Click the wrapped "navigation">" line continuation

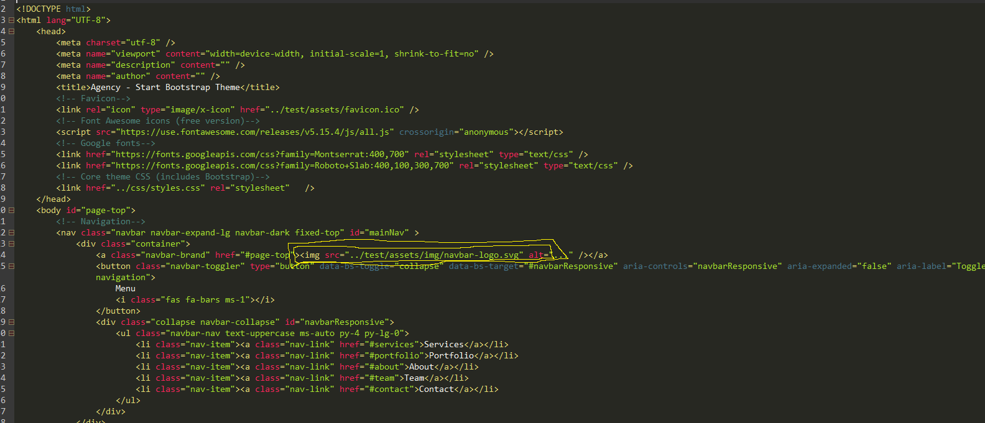[126, 278]
